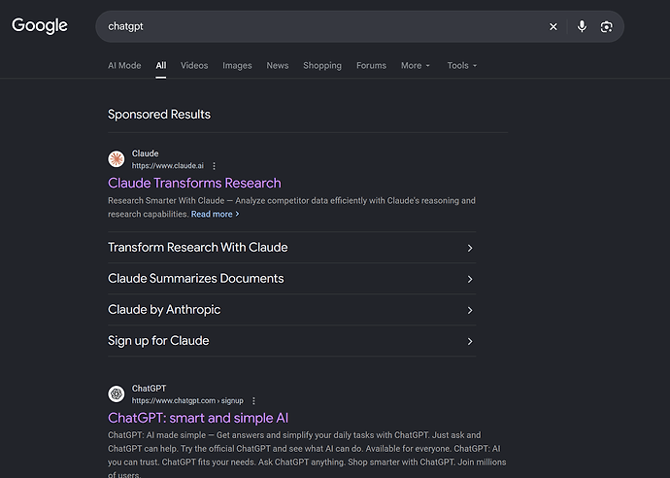Image resolution: width=670 pixels, height=478 pixels.
Task: Click the Claude favicon in sponsored result
Action: point(117,159)
